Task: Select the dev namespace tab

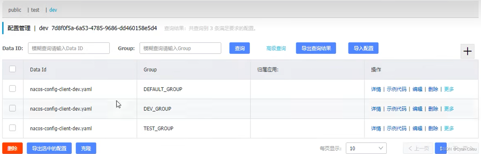Action: point(53,10)
